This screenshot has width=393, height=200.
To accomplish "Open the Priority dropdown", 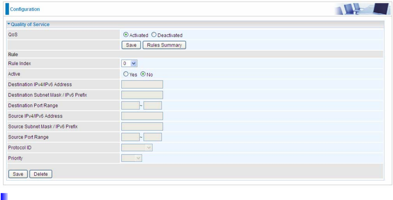I will (x=132, y=158).
